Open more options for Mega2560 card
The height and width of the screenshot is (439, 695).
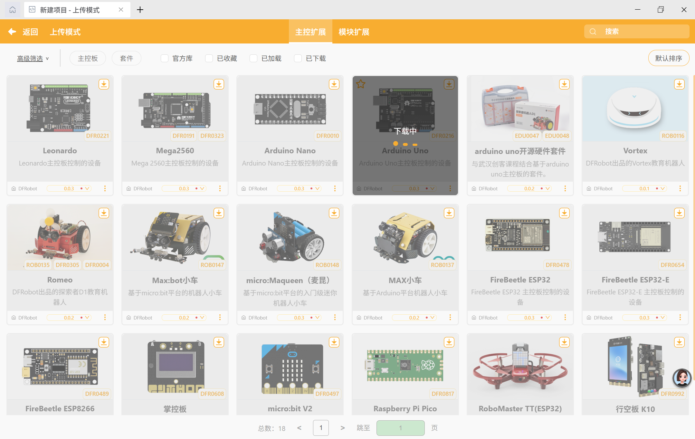[220, 188]
